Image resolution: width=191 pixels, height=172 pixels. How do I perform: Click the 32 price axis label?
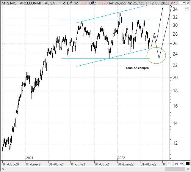175,17
